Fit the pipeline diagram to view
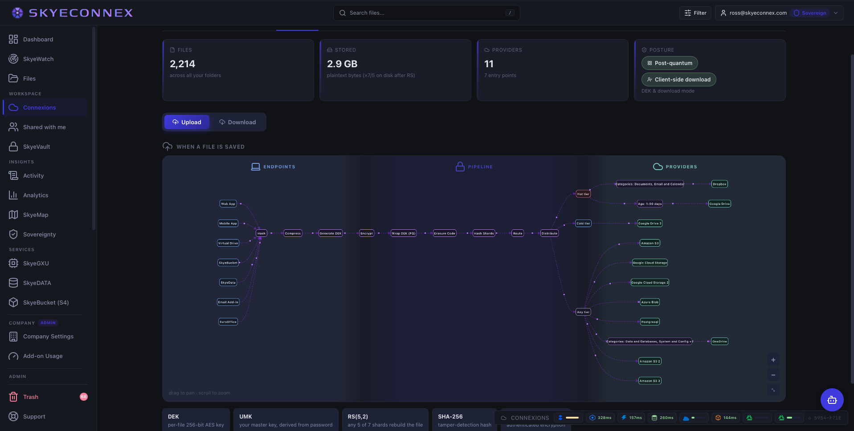The width and height of the screenshot is (854, 431). click(773, 390)
